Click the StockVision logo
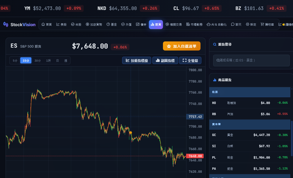The width and height of the screenshot is (293, 178). point(19,24)
